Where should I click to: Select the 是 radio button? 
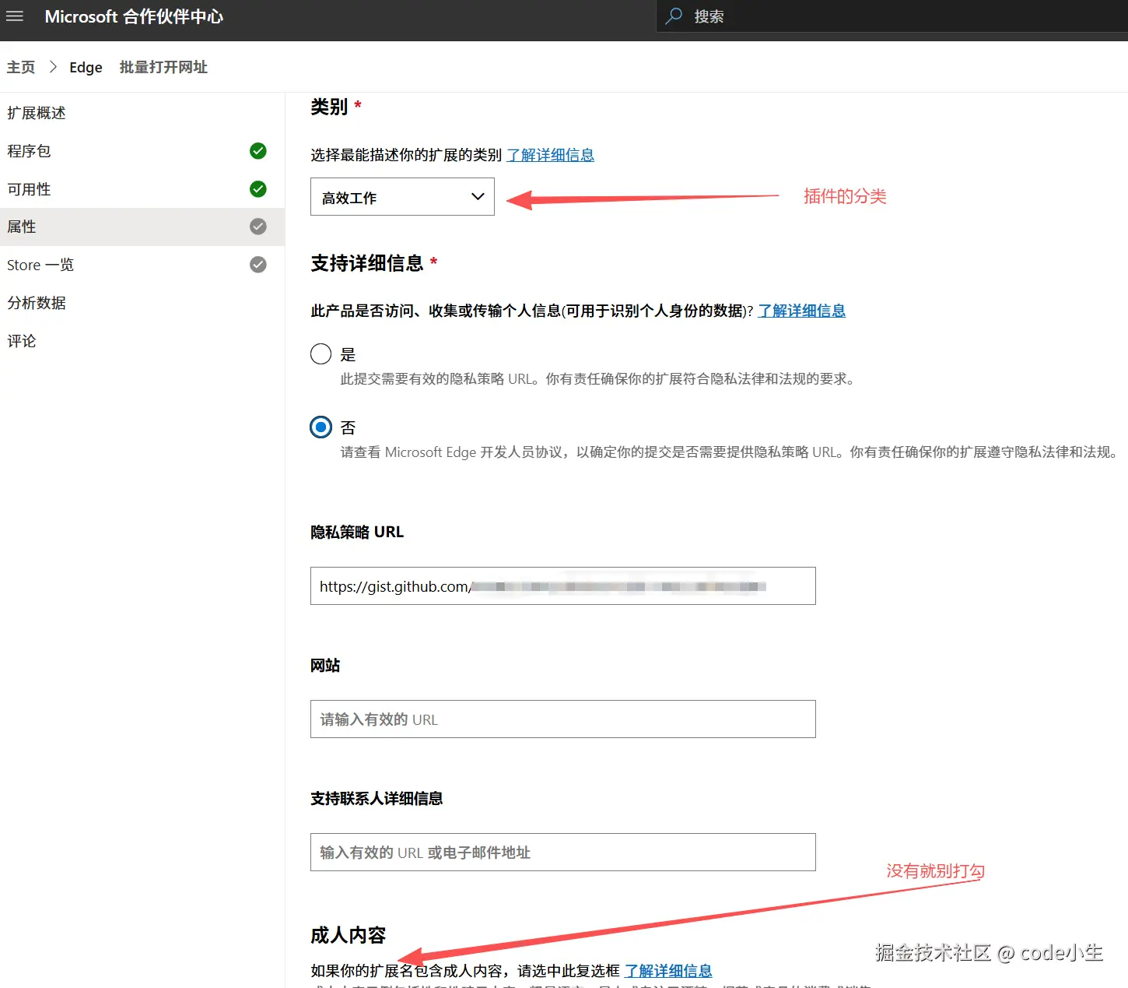click(x=321, y=354)
